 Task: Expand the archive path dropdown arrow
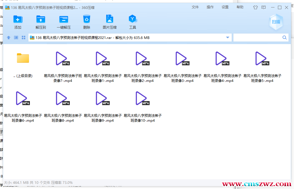(227, 37)
